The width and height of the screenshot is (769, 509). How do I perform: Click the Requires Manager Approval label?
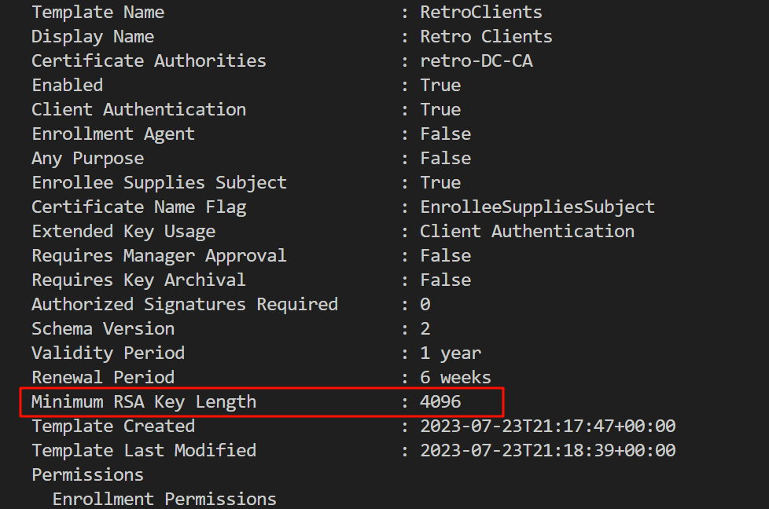pos(159,256)
